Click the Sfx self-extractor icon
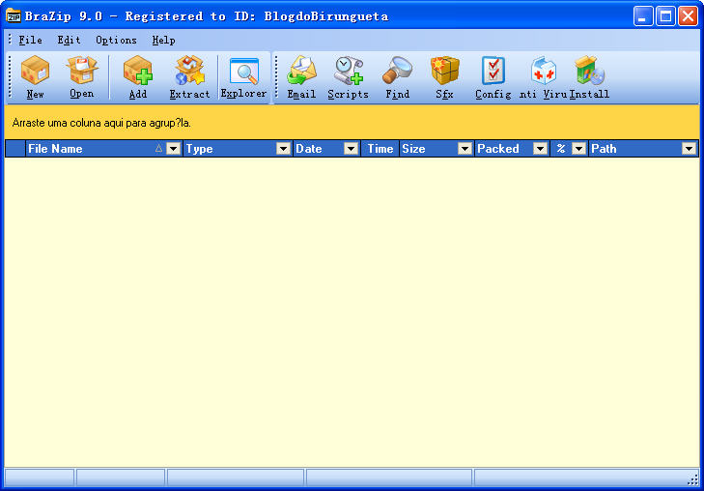Image resolution: width=704 pixels, height=491 pixels. pyautogui.click(x=444, y=76)
